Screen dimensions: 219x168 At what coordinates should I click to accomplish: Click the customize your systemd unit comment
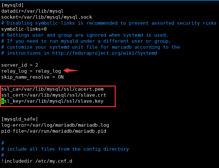click(x=90, y=47)
